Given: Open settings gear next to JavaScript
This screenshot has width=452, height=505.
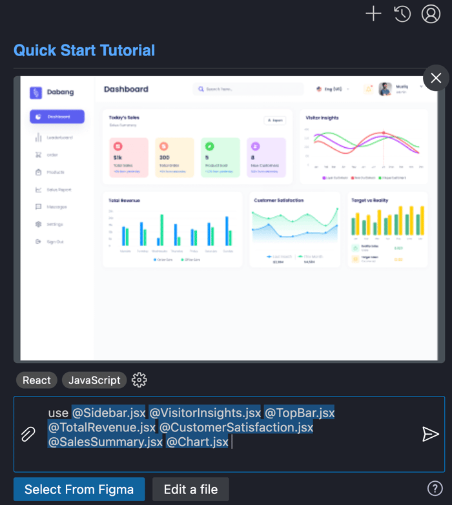Looking at the screenshot, I should tap(139, 380).
